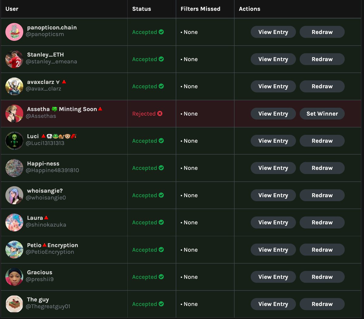Redraw the entry for The guy
This screenshot has height=319, width=364.
322,304
